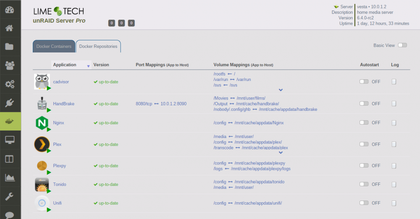Open VMs via the monitor icon

10,140
